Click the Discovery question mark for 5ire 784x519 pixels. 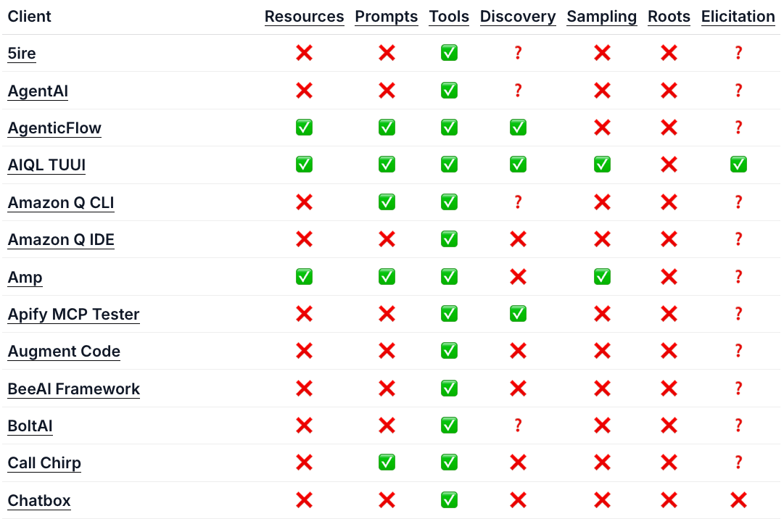click(x=518, y=53)
